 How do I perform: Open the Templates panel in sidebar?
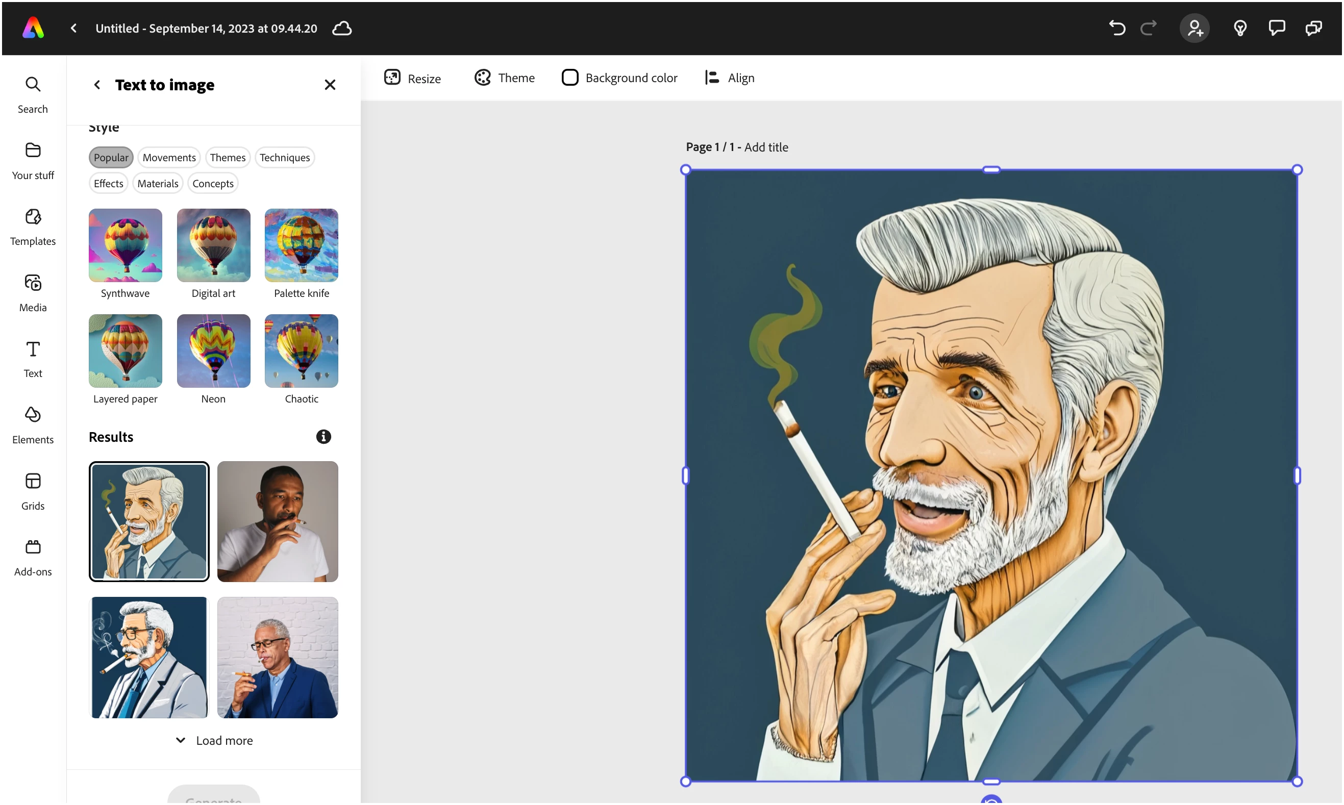[33, 226]
